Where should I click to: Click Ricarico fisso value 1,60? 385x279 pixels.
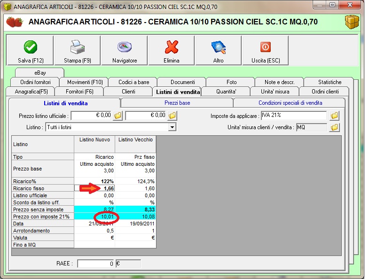coord(135,188)
